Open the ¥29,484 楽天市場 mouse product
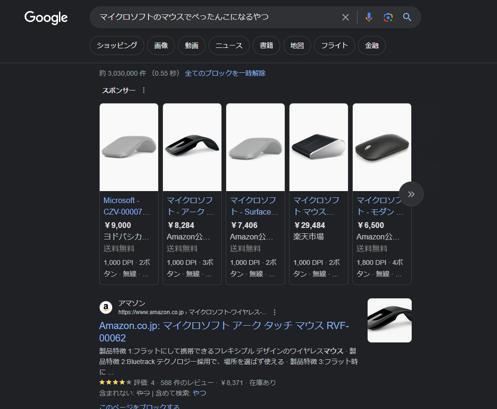The image size is (497, 409). [x=318, y=206]
